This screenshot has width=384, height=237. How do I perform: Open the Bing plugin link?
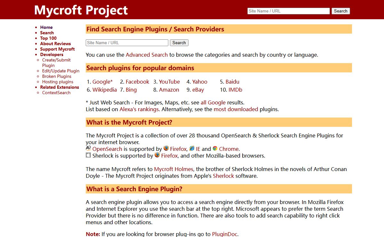(x=131, y=90)
